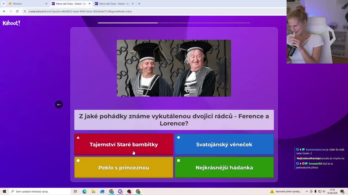This screenshot has width=348, height=195.
Task: Open network settings tray icon
Action: point(319,191)
